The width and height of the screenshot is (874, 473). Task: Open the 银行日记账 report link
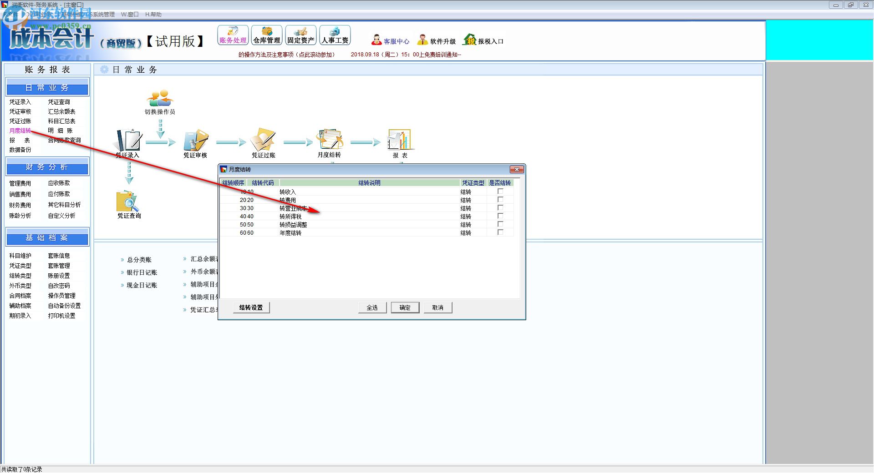tap(142, 272)
